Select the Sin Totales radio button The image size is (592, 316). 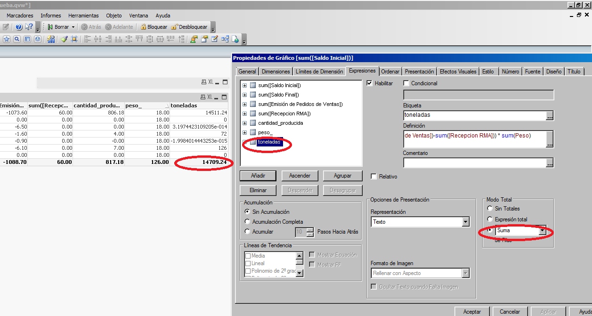click(x=490, y=208)
